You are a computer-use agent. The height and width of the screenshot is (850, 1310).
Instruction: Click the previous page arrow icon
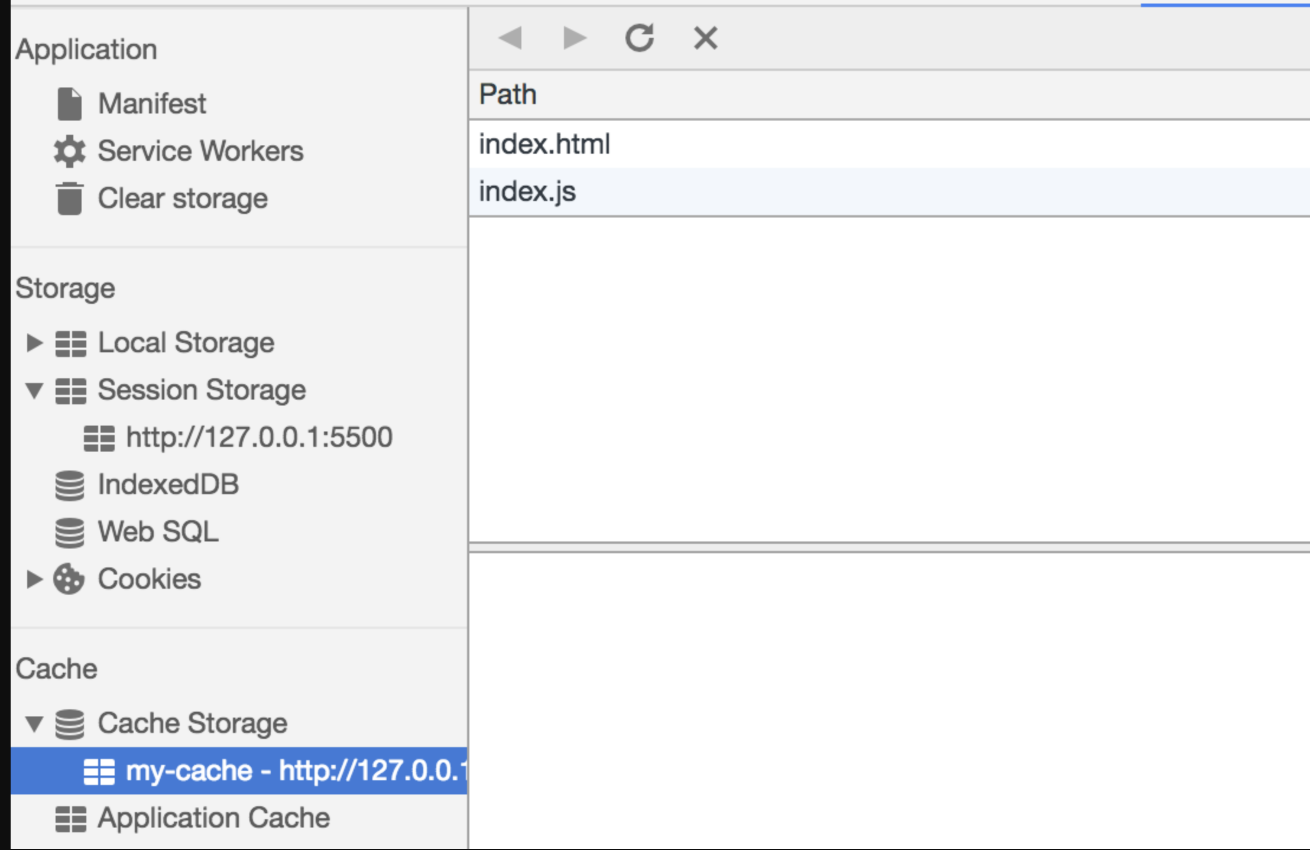click(x=510, y=38)
